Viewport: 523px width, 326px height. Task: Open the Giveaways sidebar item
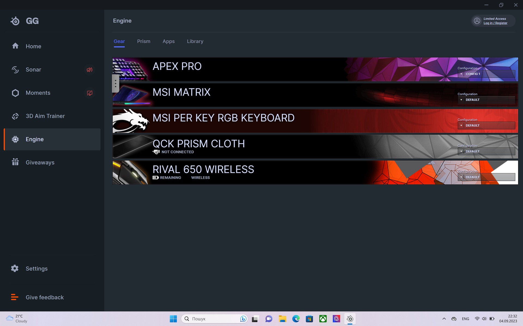[52, 162]
